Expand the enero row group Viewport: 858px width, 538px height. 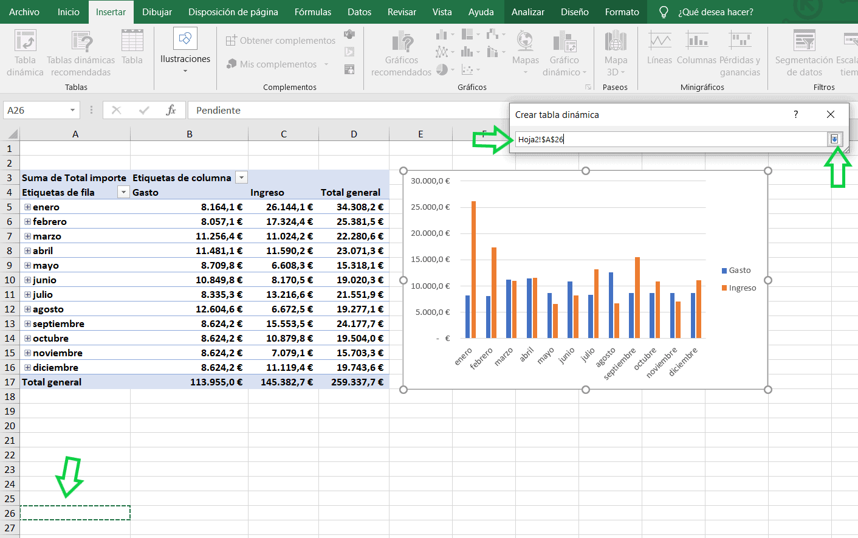(27, 207)
